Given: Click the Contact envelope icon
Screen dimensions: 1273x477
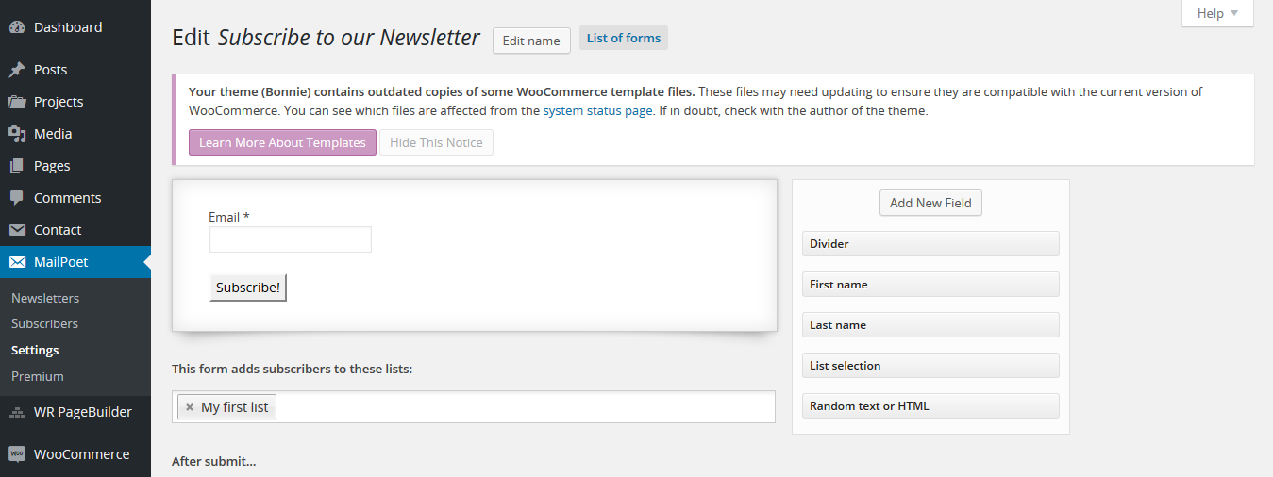Looking at the screenshot, I should pos(17,230).
